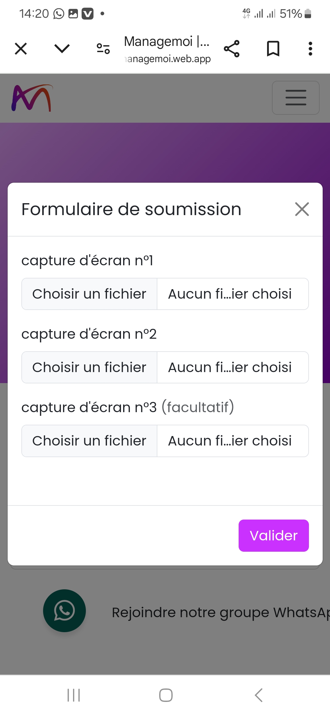This screenshot has width=330, height=716.
Task: Choose file for capture d'écran n°2
Action: click(x=89, y=367)
